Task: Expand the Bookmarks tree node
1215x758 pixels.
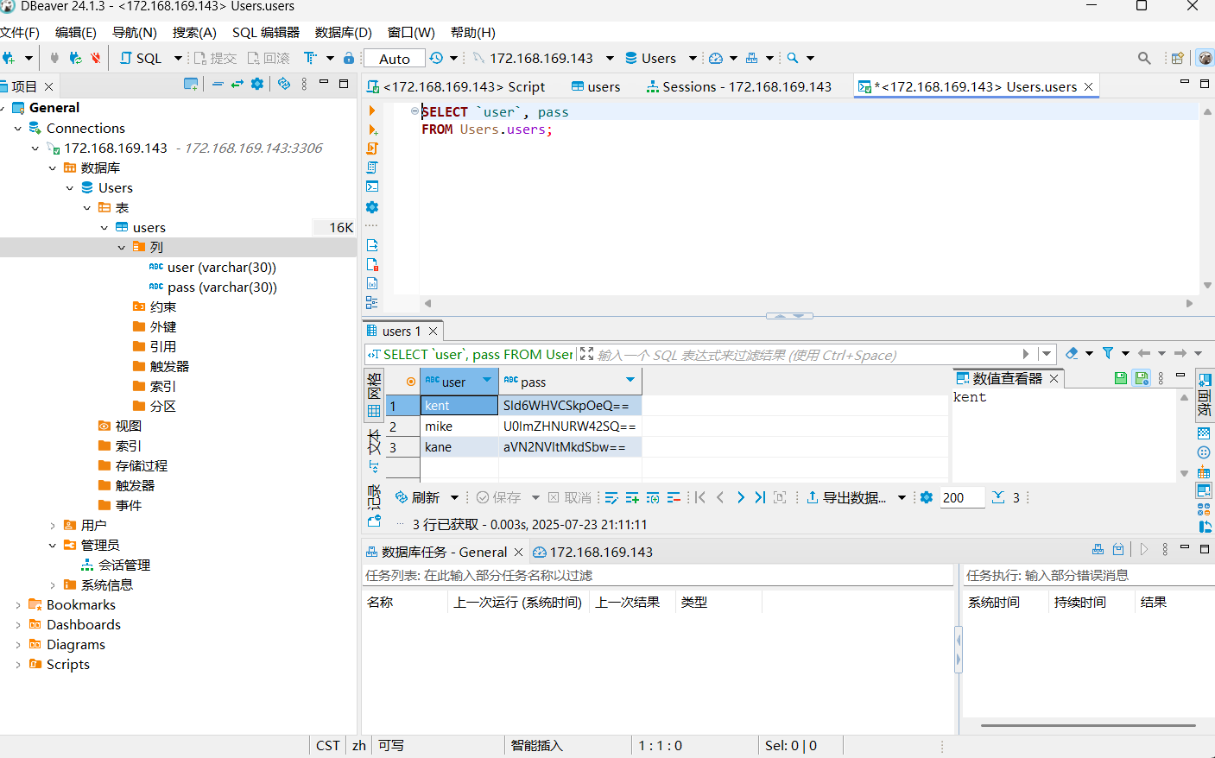Action: [18, 605]
